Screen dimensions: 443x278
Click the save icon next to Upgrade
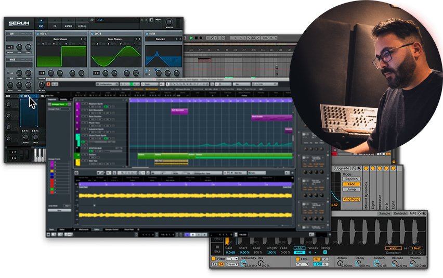point(359,168)
